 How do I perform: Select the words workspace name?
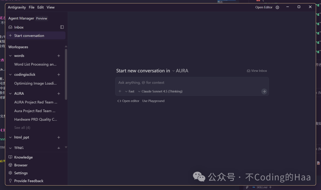(19, 56)
